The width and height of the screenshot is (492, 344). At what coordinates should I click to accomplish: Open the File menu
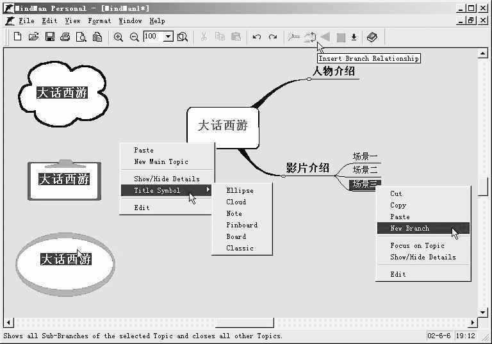tap(26, 20)
